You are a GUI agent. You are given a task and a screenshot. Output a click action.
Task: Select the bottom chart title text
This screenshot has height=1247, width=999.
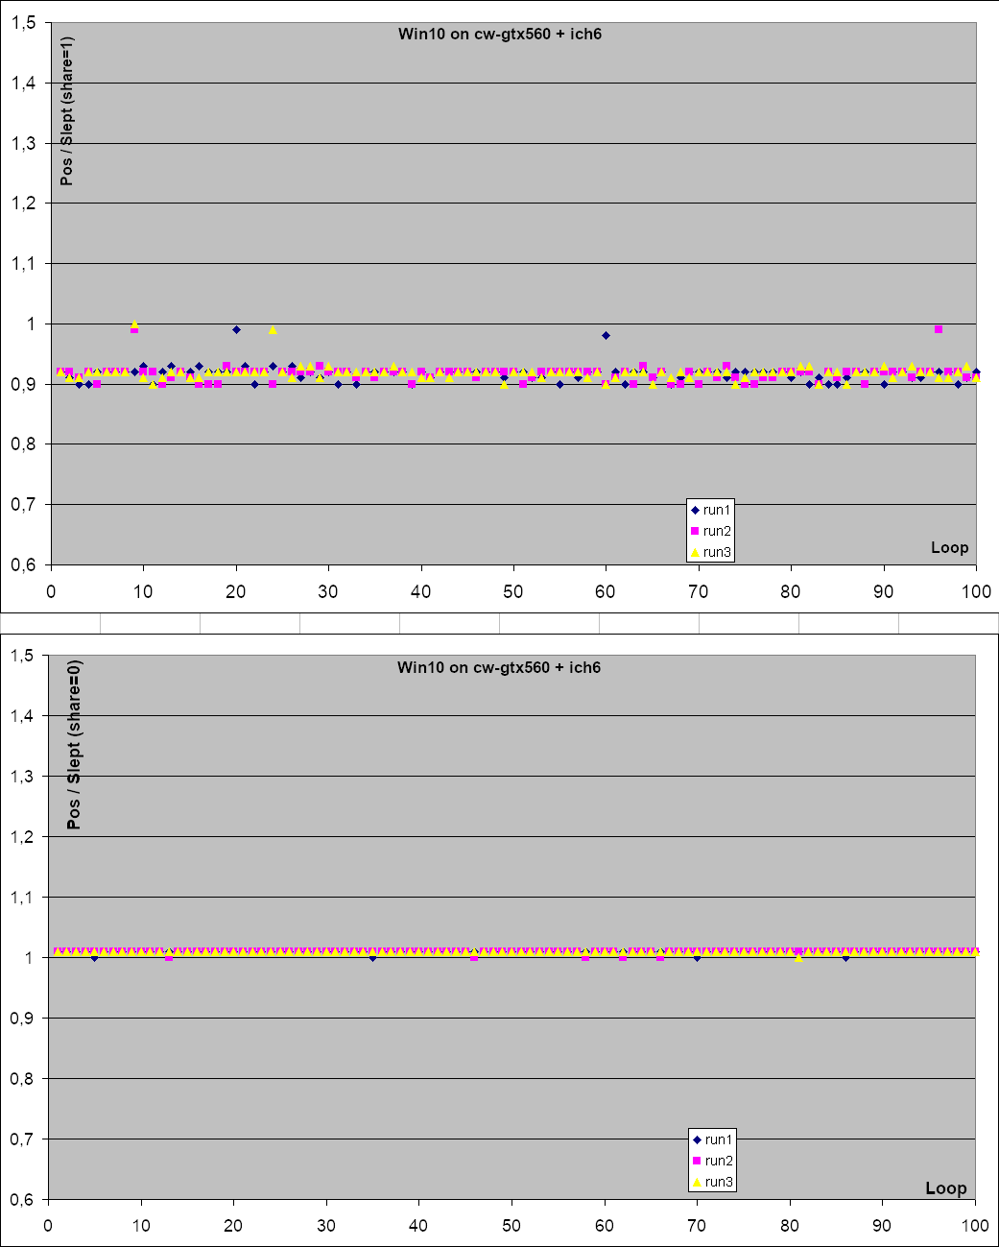click(x=499, y=667)
